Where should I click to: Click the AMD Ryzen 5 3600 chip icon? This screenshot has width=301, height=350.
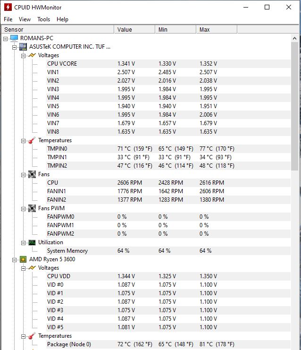click(x=23, y=259)
